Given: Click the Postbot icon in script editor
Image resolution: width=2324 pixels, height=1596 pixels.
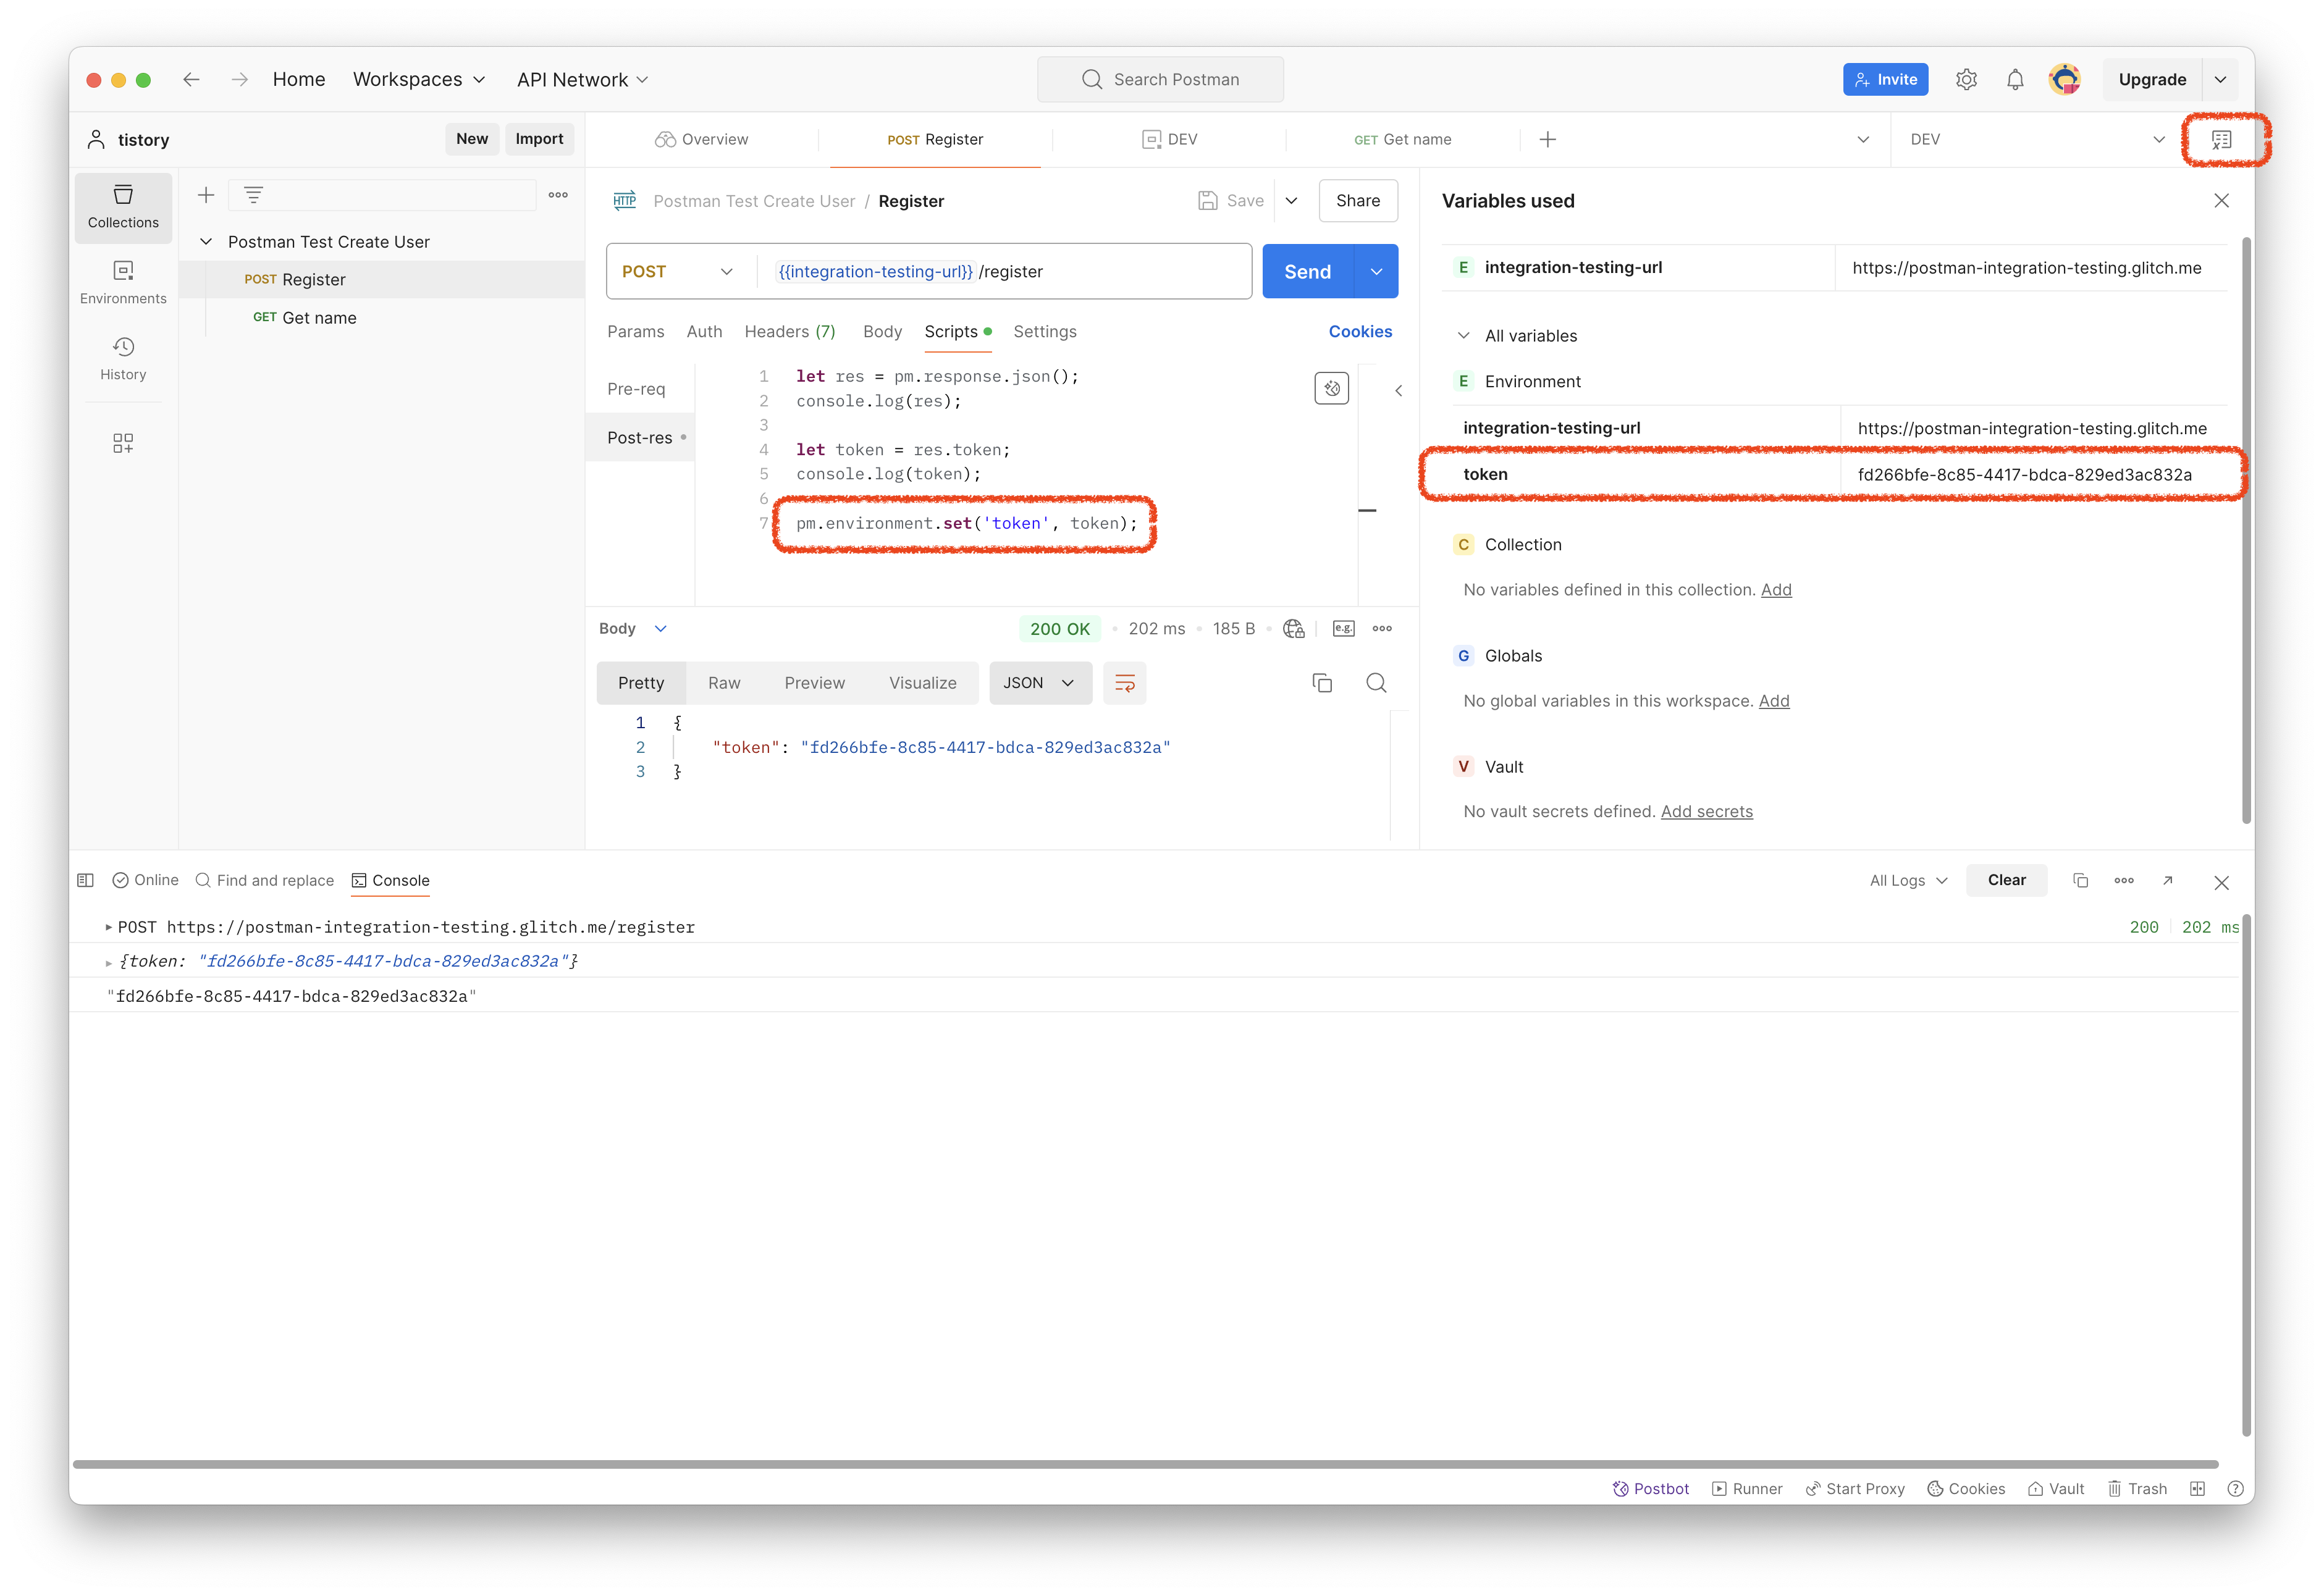Looking at the screenshot, I should pos(1331,388).
